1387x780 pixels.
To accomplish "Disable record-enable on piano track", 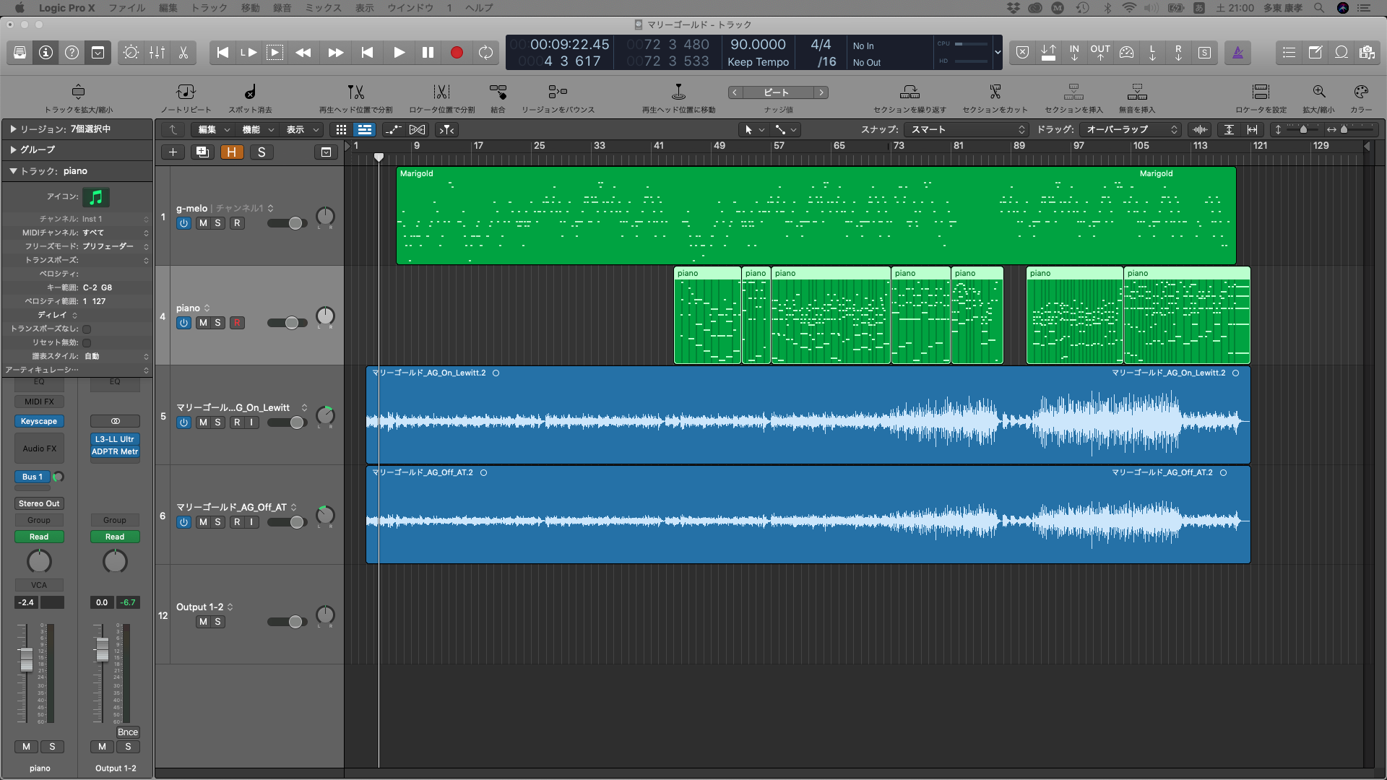I will pos(237,323).
